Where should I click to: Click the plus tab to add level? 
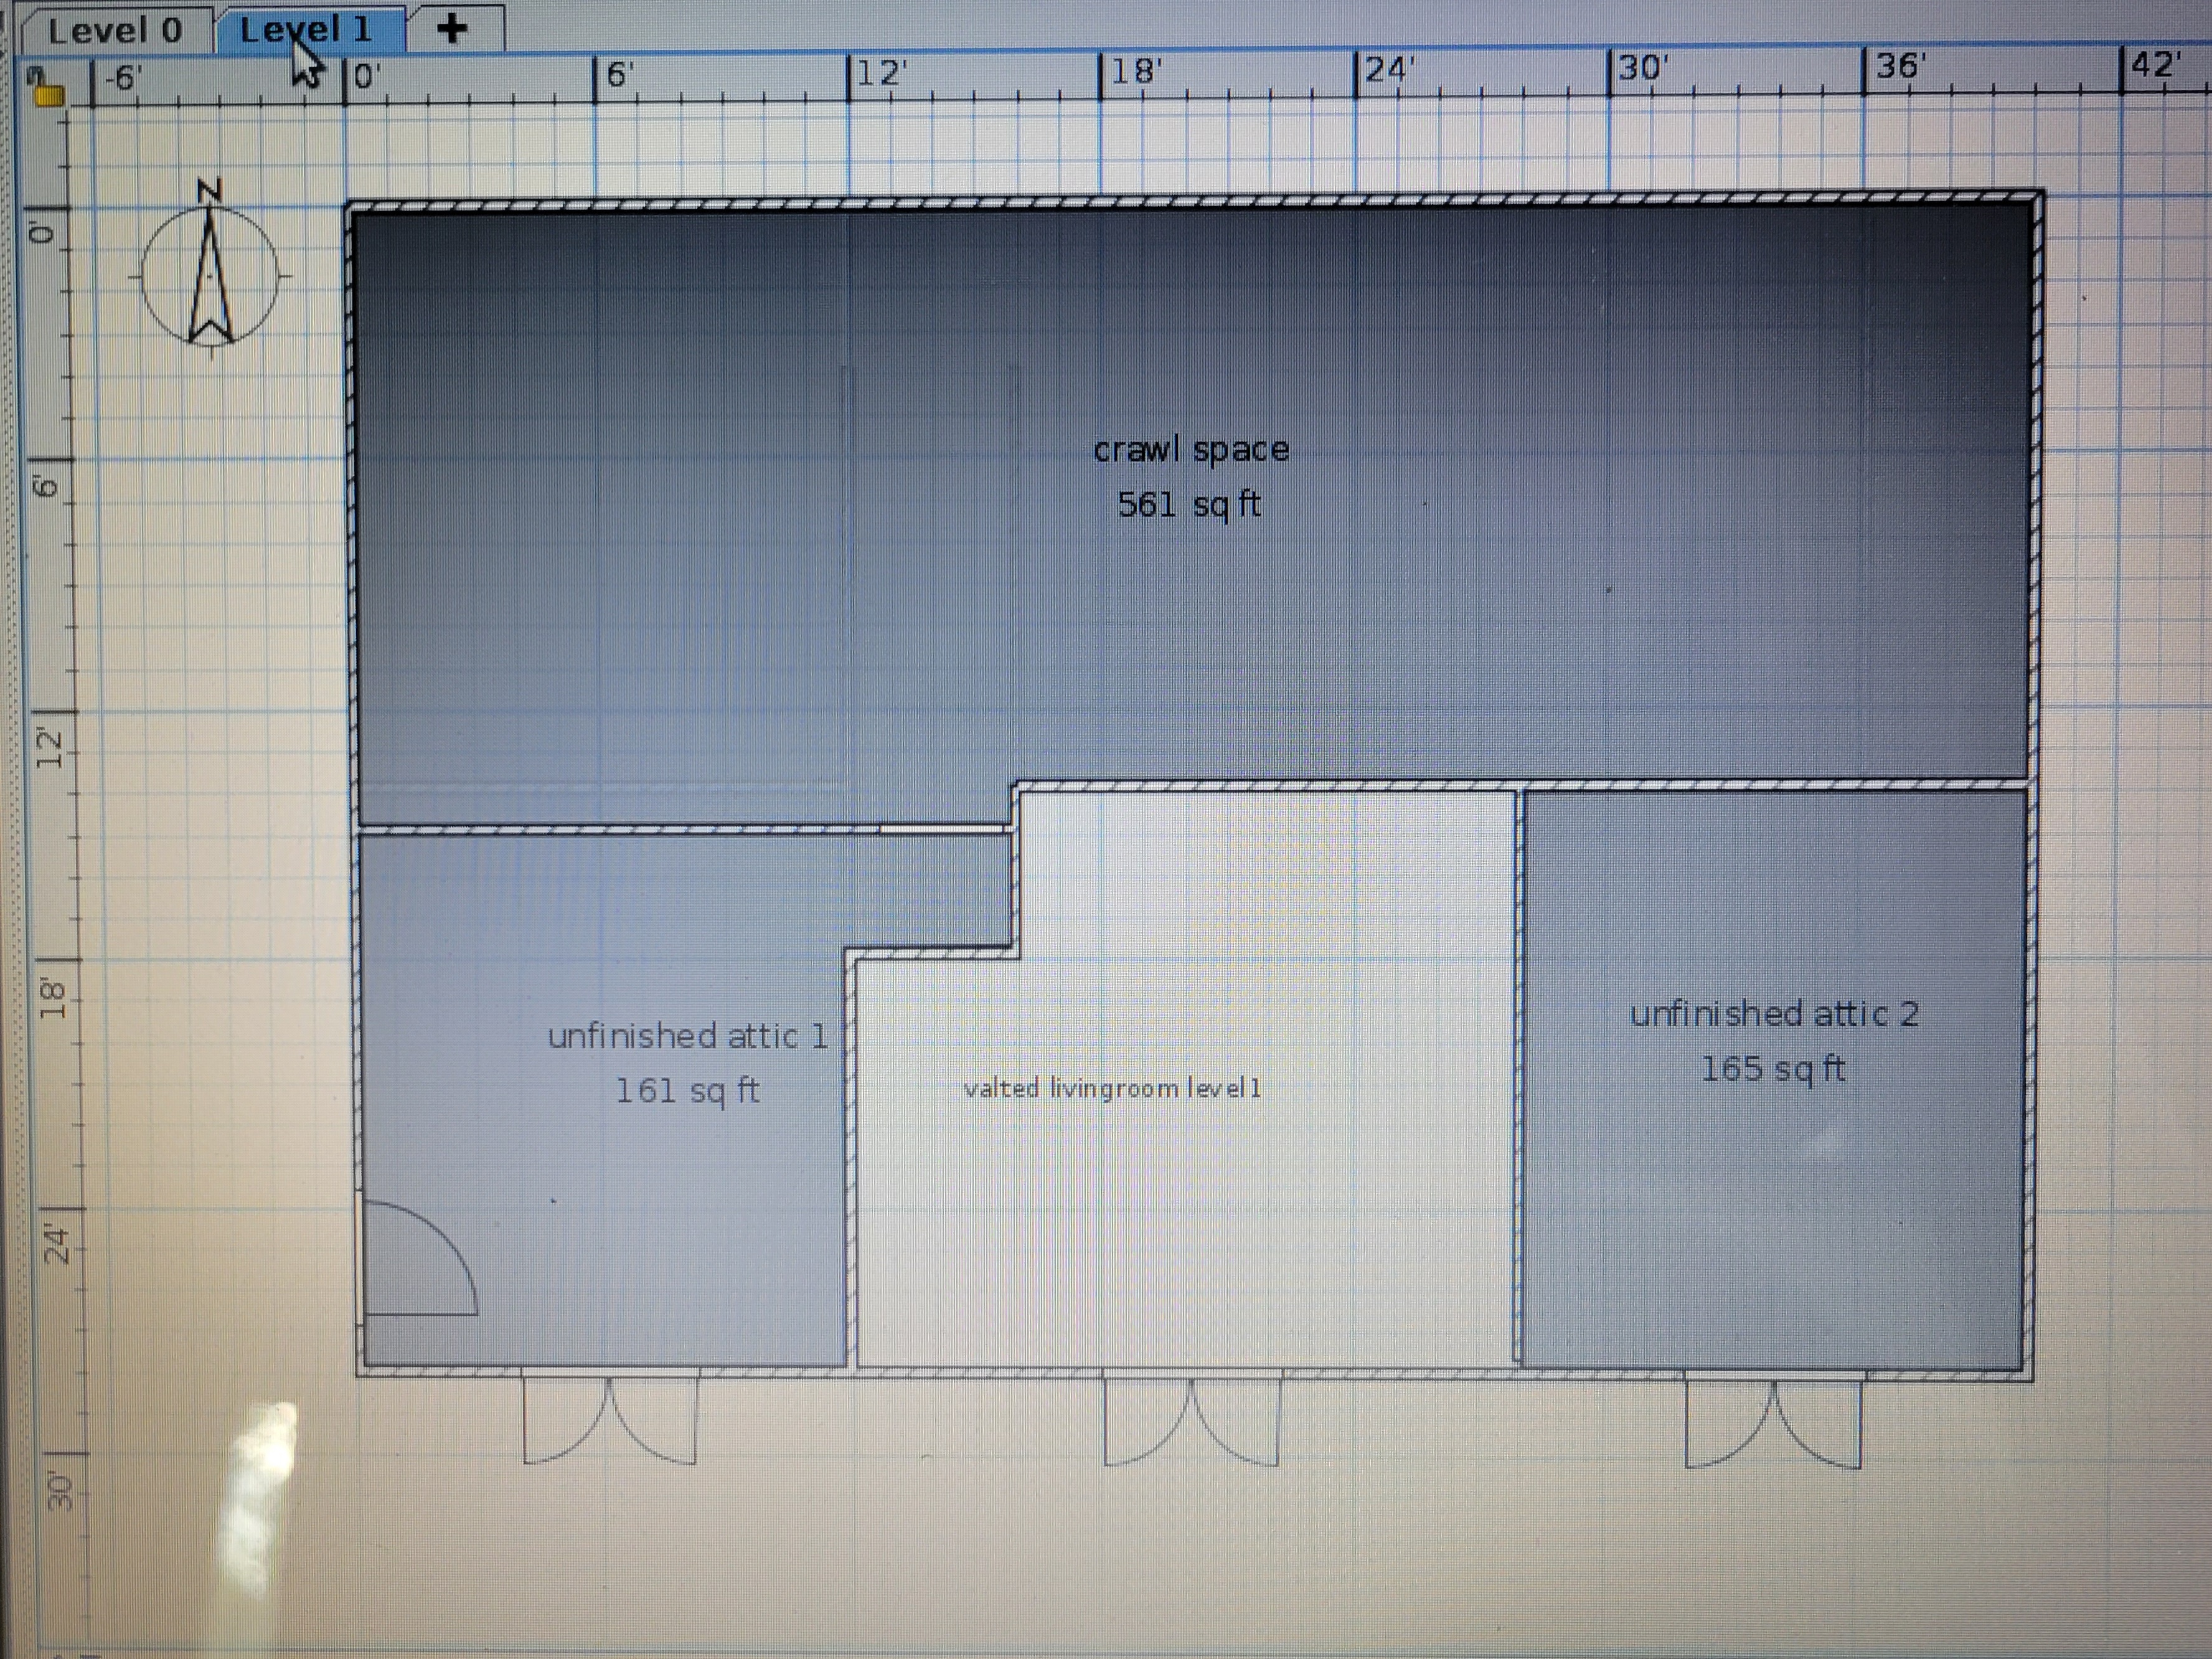pos(453,28)
